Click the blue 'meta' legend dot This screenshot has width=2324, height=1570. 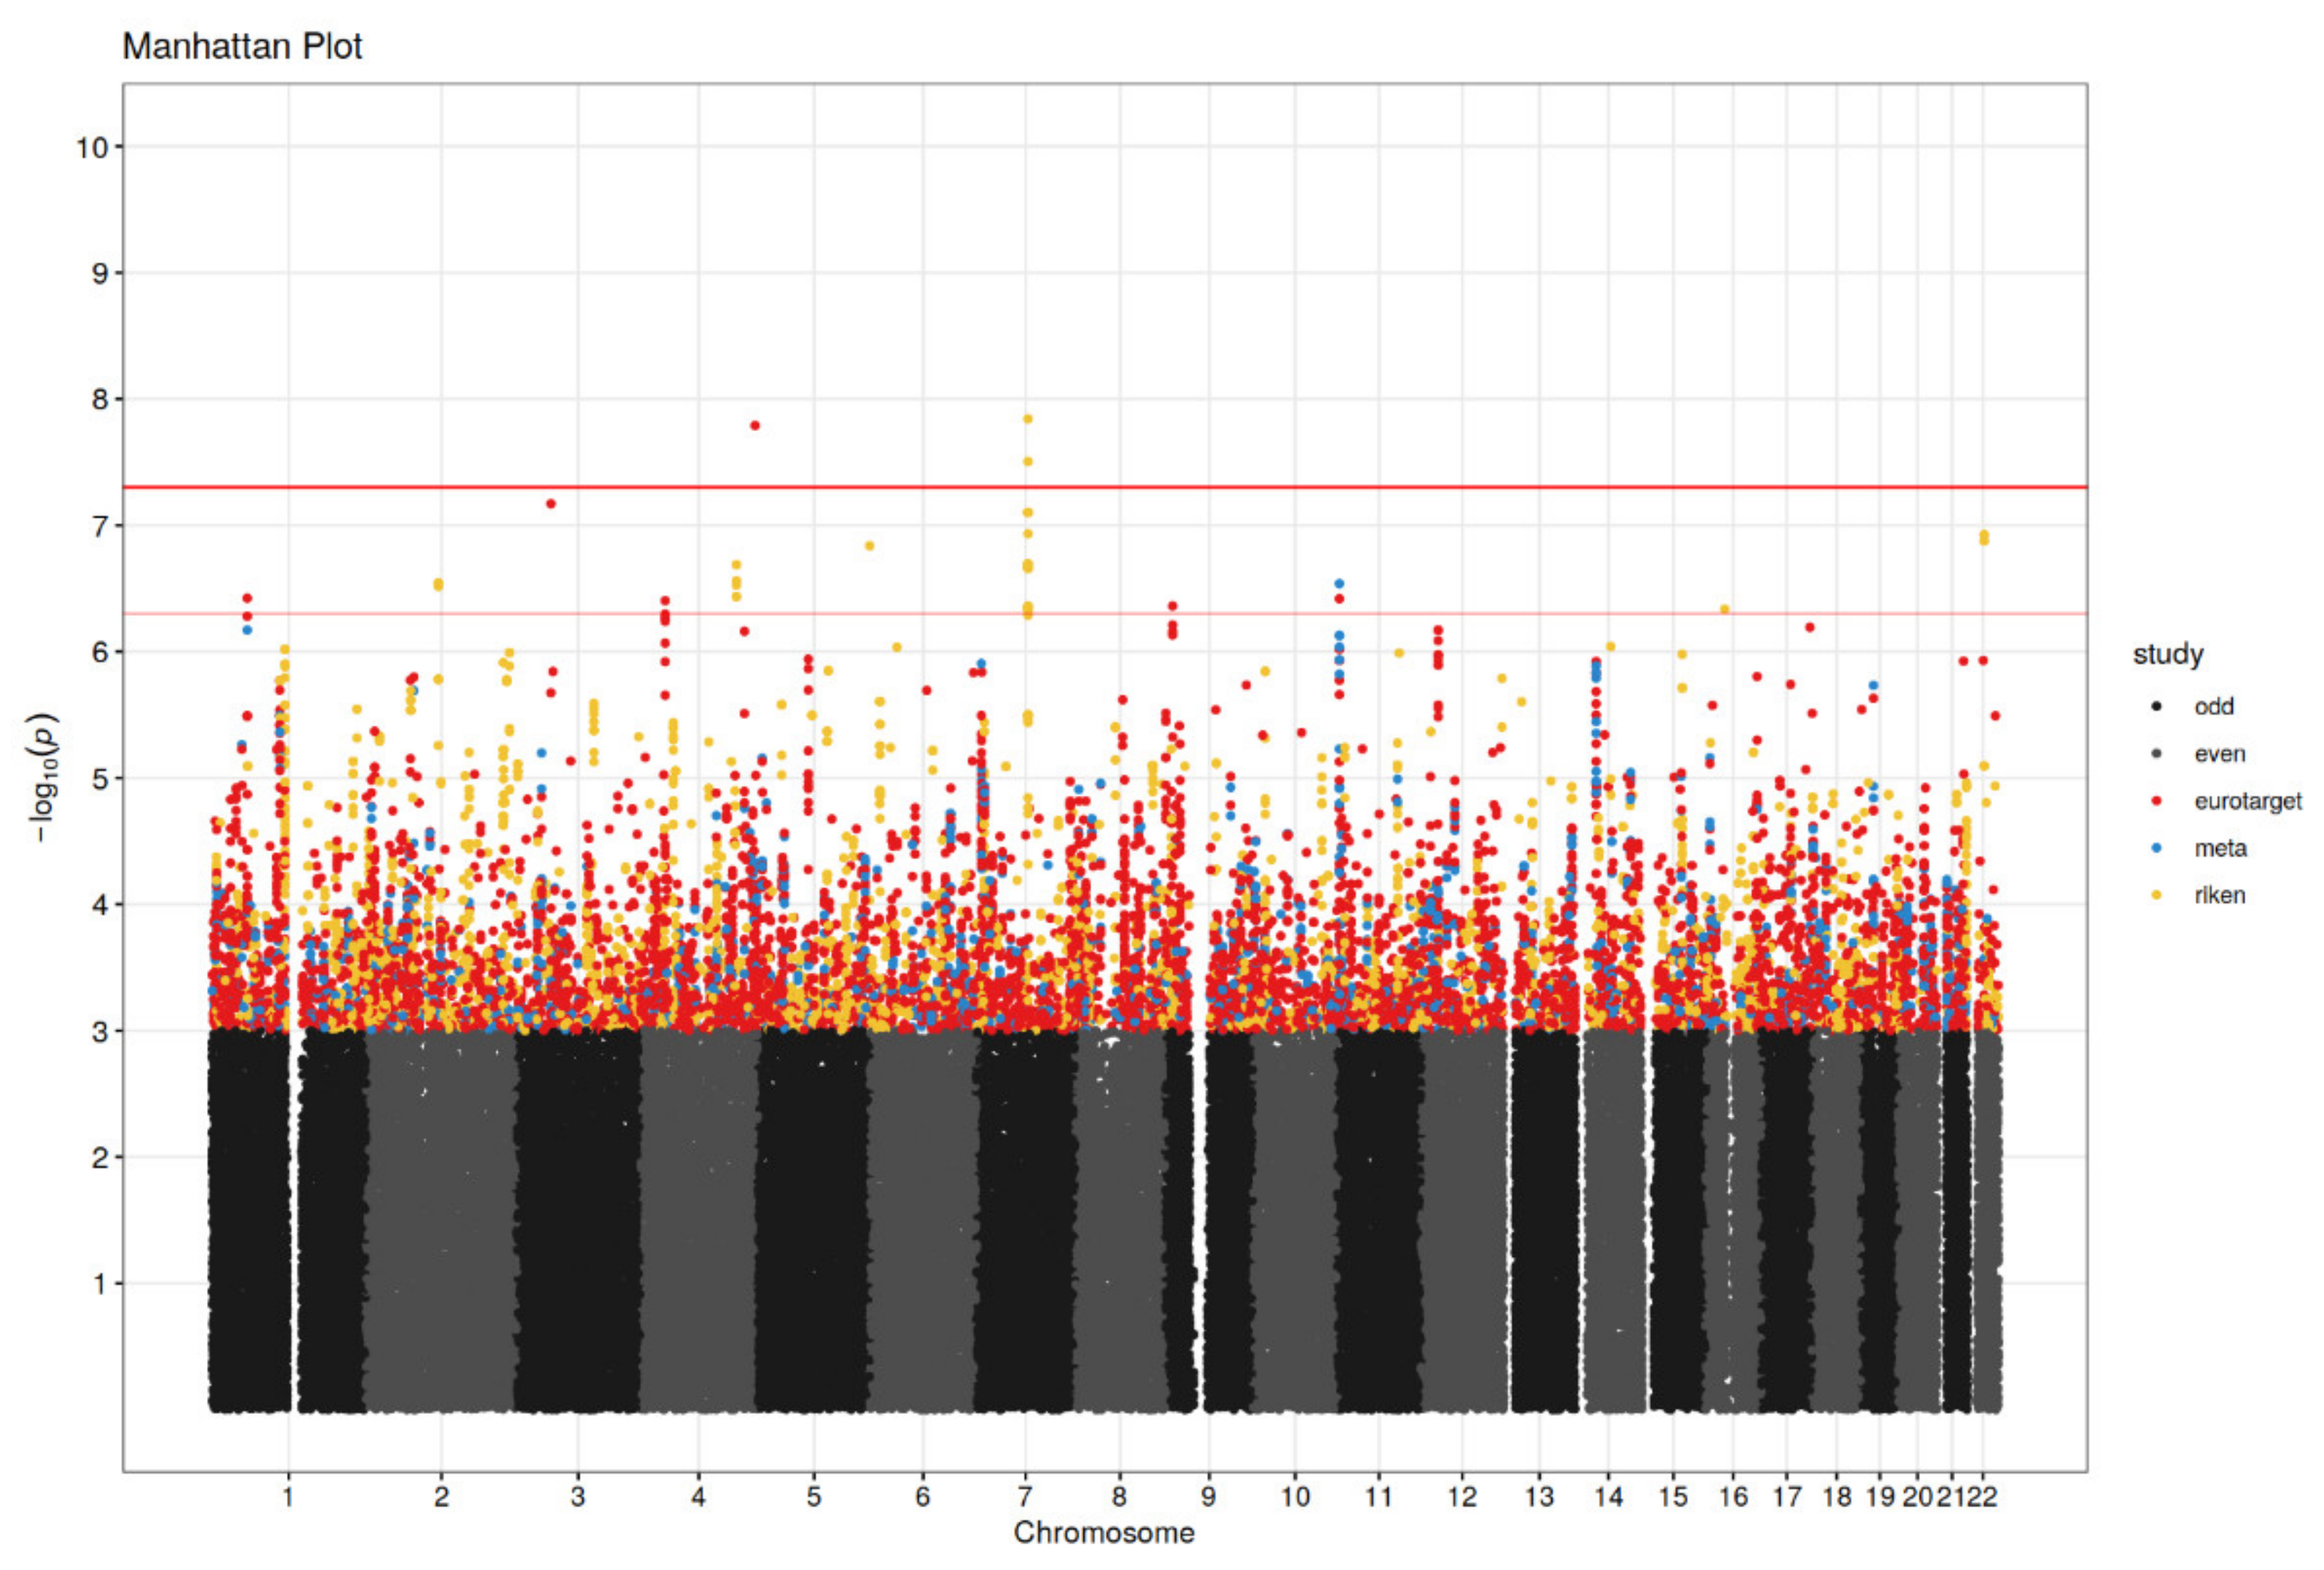2156,848
